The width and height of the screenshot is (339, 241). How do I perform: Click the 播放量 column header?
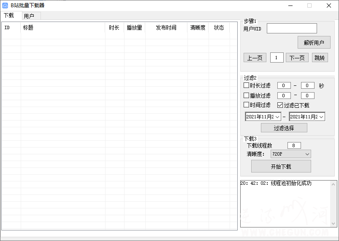[135, 27]
